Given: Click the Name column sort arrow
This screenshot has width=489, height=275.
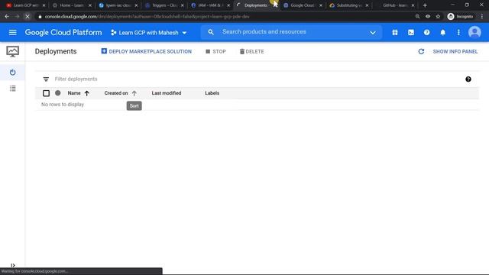Looking at the screenshot, I should 86,93.
